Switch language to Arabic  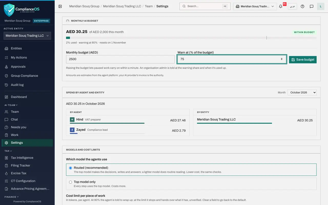click(x=292, y=6)
